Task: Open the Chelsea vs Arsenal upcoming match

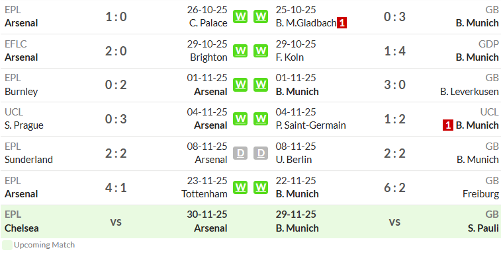Action: pos(116,222)
